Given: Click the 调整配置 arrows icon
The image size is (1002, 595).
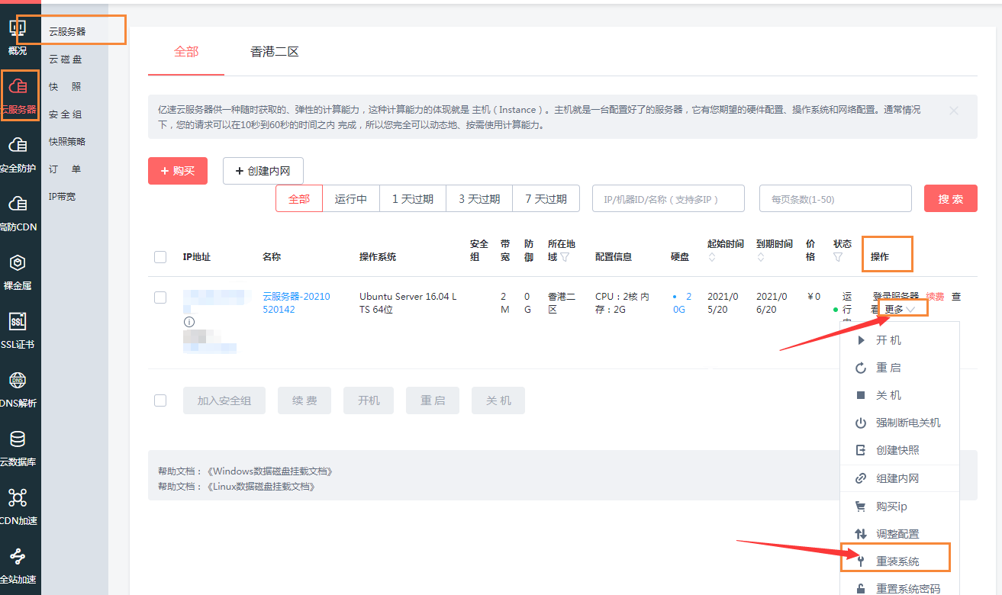Looking at the screenshot, I should 861,534.
